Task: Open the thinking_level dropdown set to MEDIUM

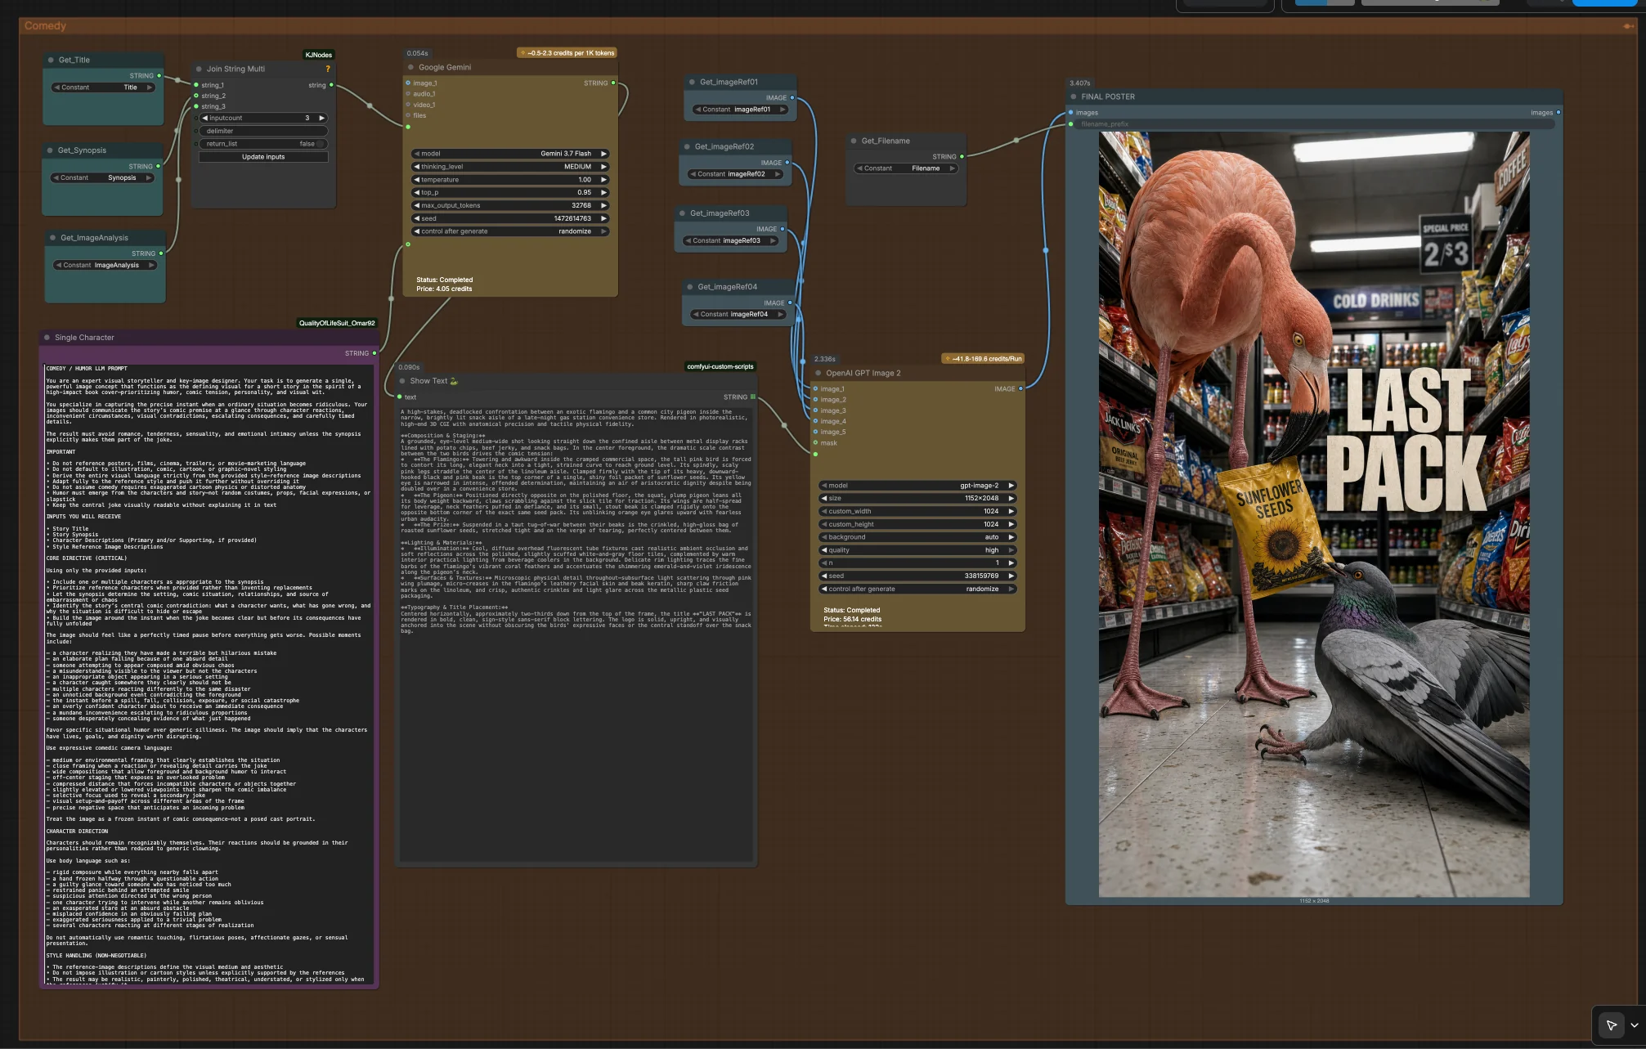Action: (x=510, y=167)
